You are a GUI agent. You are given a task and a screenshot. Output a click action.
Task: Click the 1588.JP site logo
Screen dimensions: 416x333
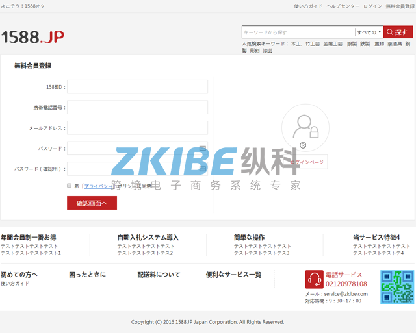pos(32,37)
